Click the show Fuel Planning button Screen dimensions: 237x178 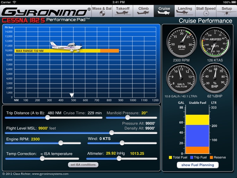[197, 165]
